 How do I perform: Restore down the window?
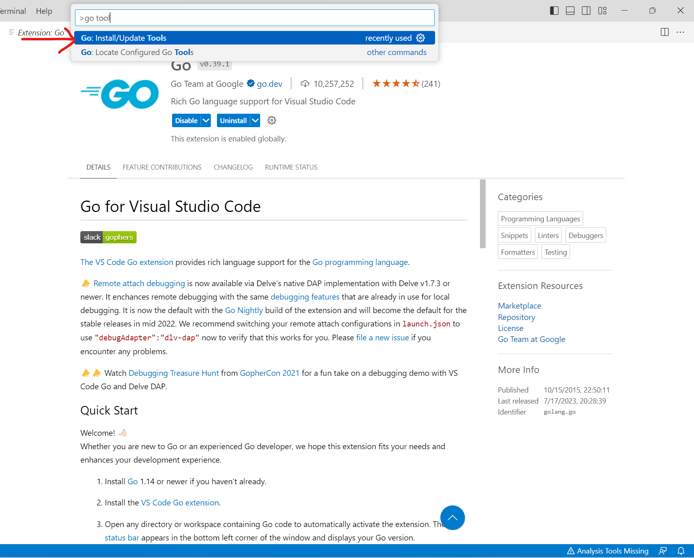652,11
